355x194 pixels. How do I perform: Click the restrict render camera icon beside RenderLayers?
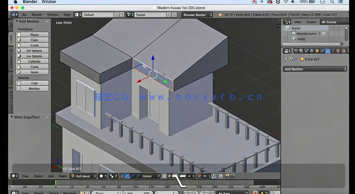pyautogui.click(x=324, y=33)
